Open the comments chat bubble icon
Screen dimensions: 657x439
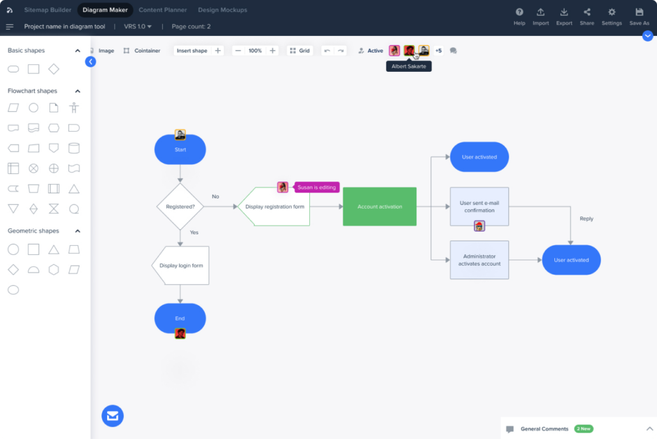(x=453, y=50)
